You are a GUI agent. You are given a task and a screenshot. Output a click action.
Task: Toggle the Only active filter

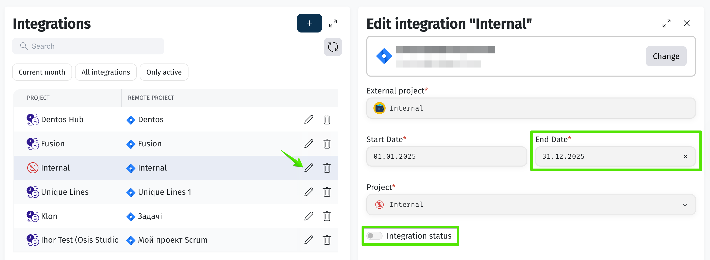pos(164,72)
